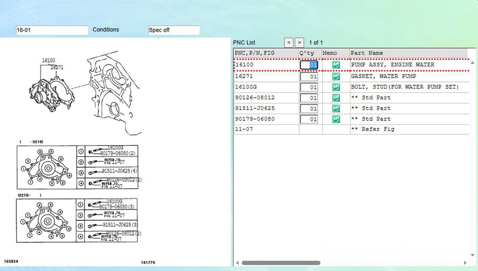Click the figure number field 16-01
Image resolution: width=478 pixels, height=271 pixels.
(x=52, y=30)
